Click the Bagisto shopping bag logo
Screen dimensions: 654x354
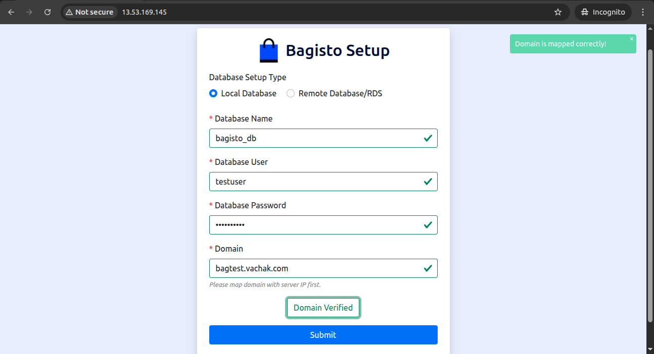[x=269, y=51]
